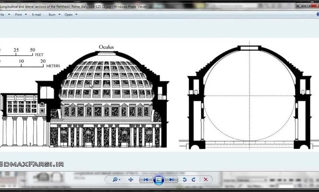The image size is (319, 192).
Task: Go to the next photo
Action: tap(172, 179)
